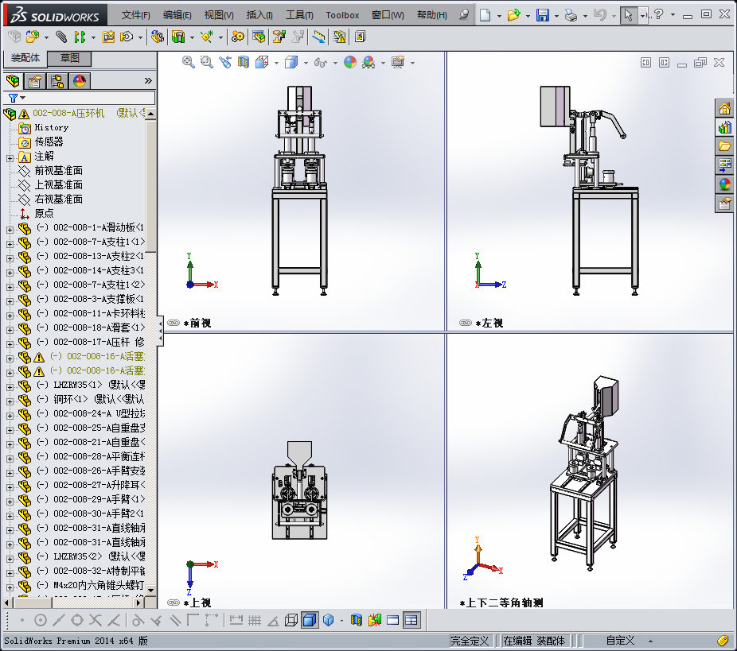Screen dimensions: 737x651
Task: Expand the panel tabs chevron (»)
Action: (x=148, y=81)
